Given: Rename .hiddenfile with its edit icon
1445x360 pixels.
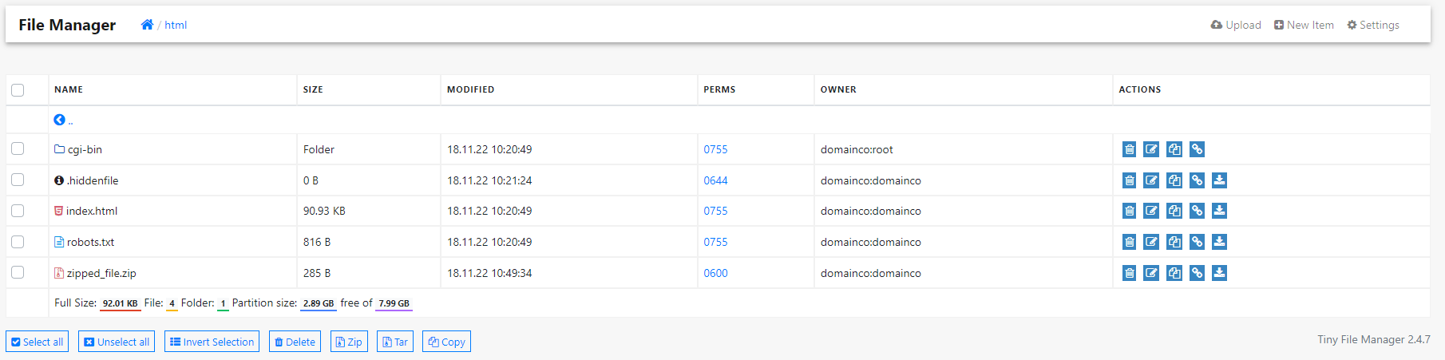Looking at the screenshot, I should click(1151, 180).
